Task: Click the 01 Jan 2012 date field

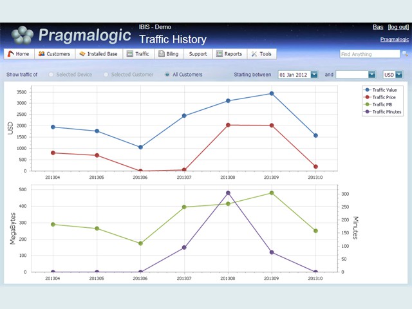Action: point(294,75)
